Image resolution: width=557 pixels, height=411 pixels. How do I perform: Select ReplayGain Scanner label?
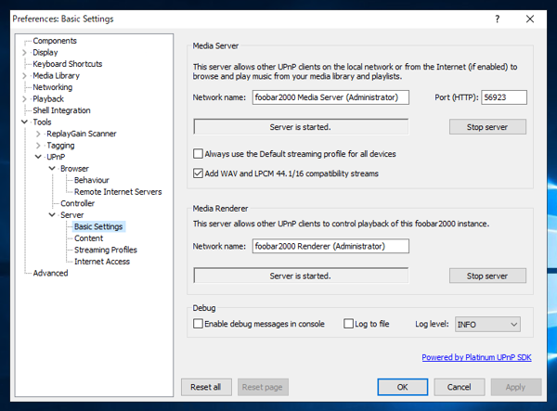tap(82, 134)
